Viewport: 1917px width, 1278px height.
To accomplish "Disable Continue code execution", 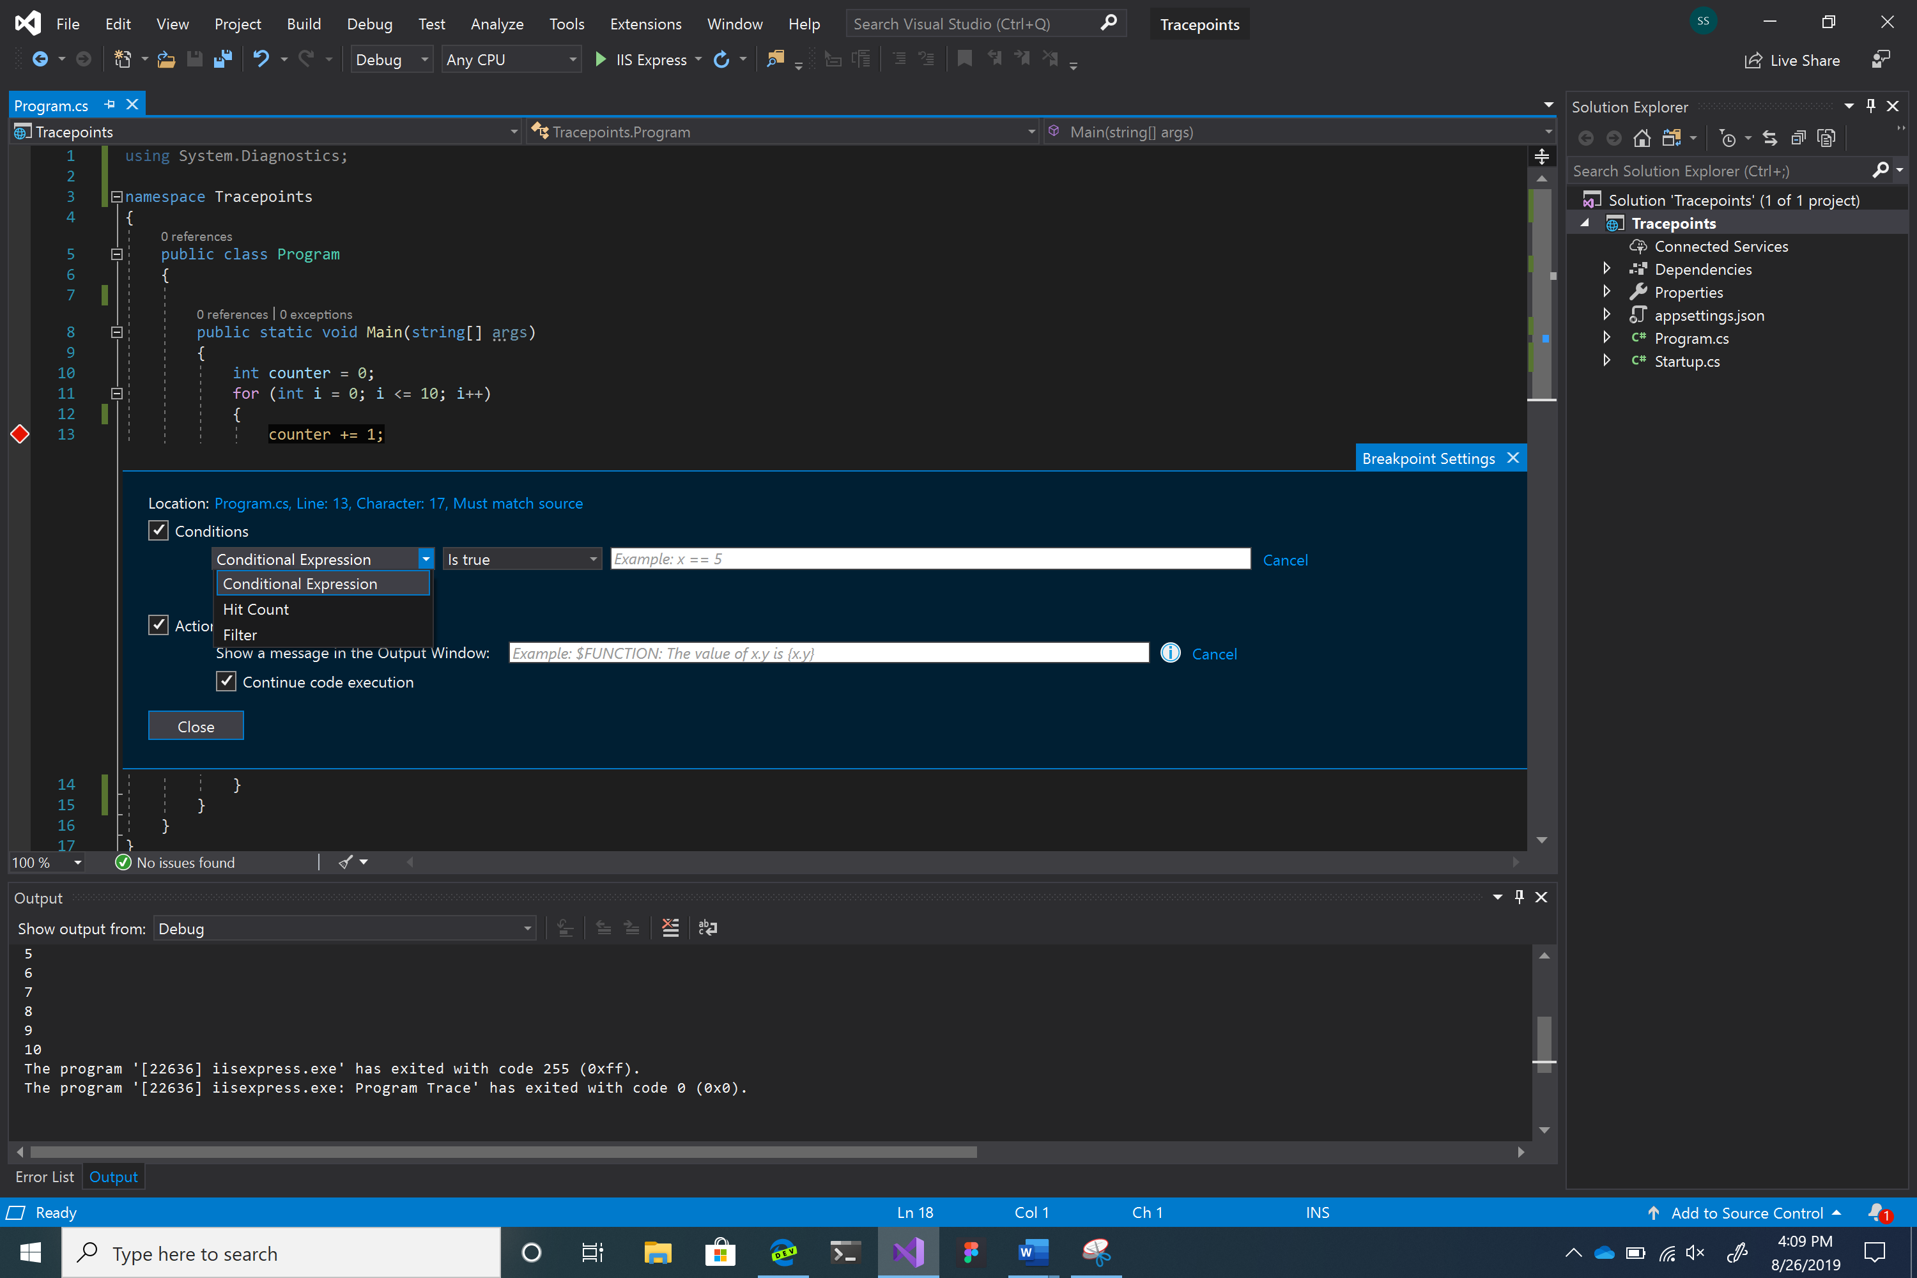I will [x=227, y=681].
